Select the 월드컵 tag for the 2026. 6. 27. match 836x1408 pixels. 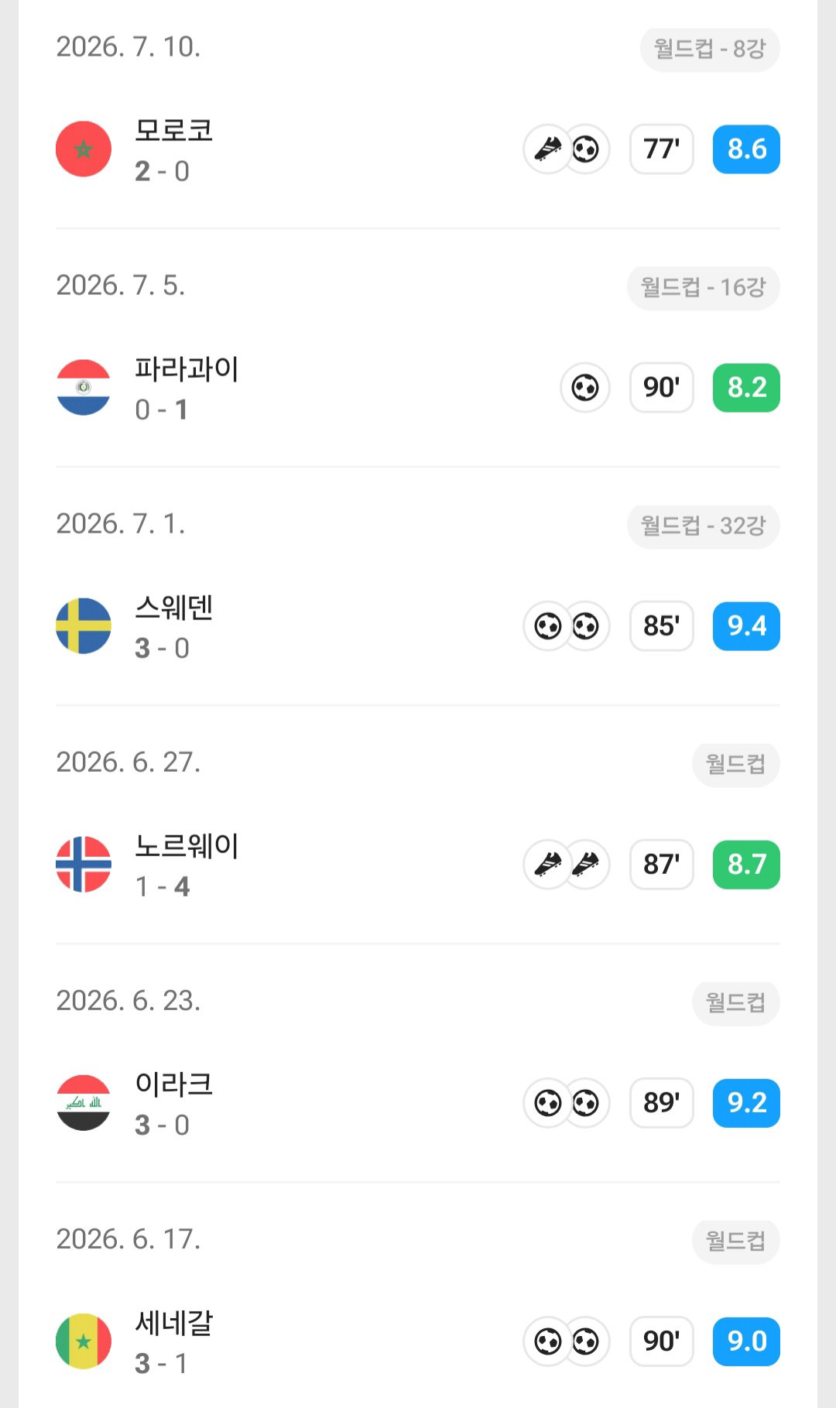(736, 764)
